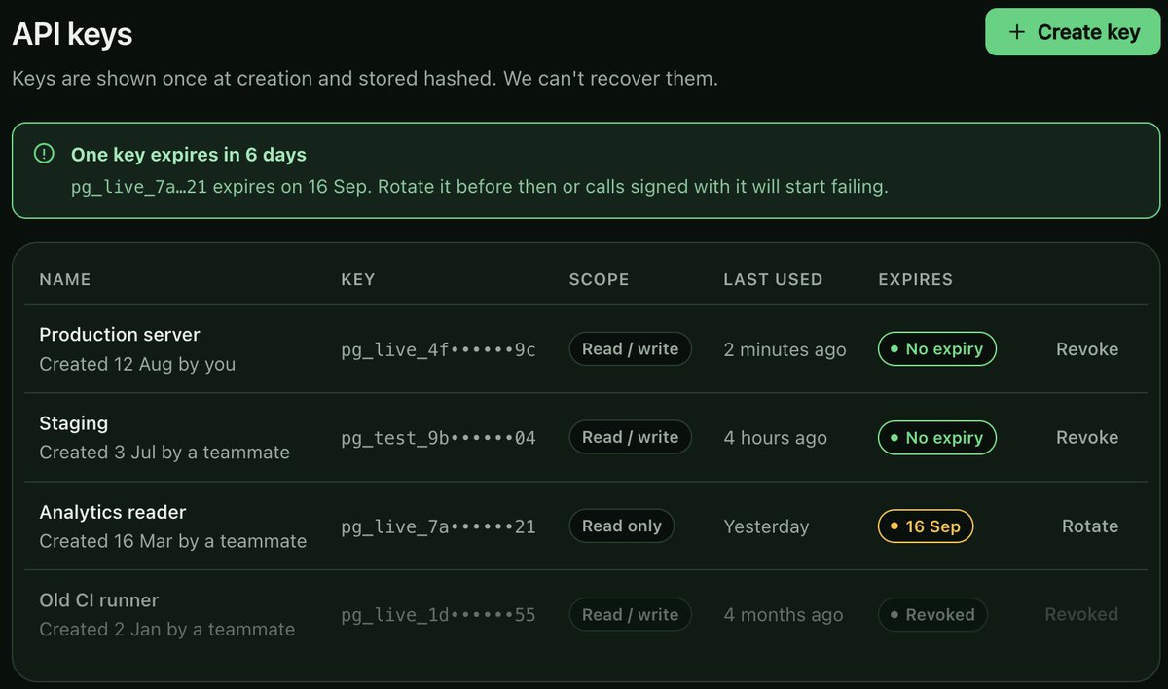Image resolution: width=1168 pixels, height=689 pixels.
Task: Click 'Yesterday' last used value
Action: coord(766,526)
